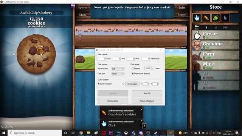Read the news ticker headline
Image resolution: width=242 pixels, height=136 pixels.
pyautogui.click(x=132, y=7)
